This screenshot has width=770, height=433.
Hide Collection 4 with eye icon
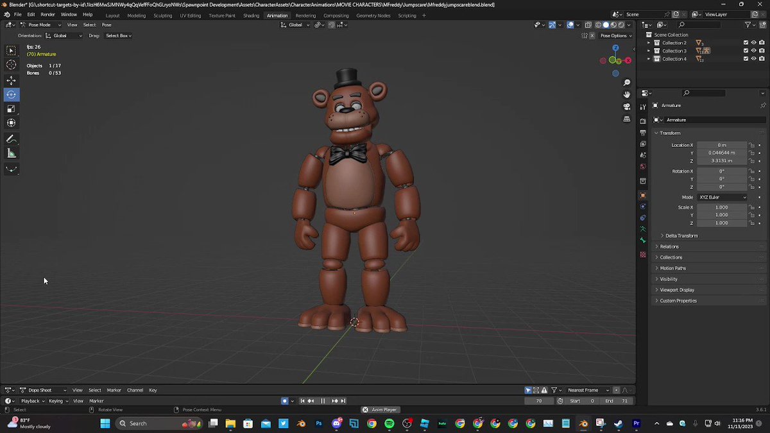coord(753,59)
